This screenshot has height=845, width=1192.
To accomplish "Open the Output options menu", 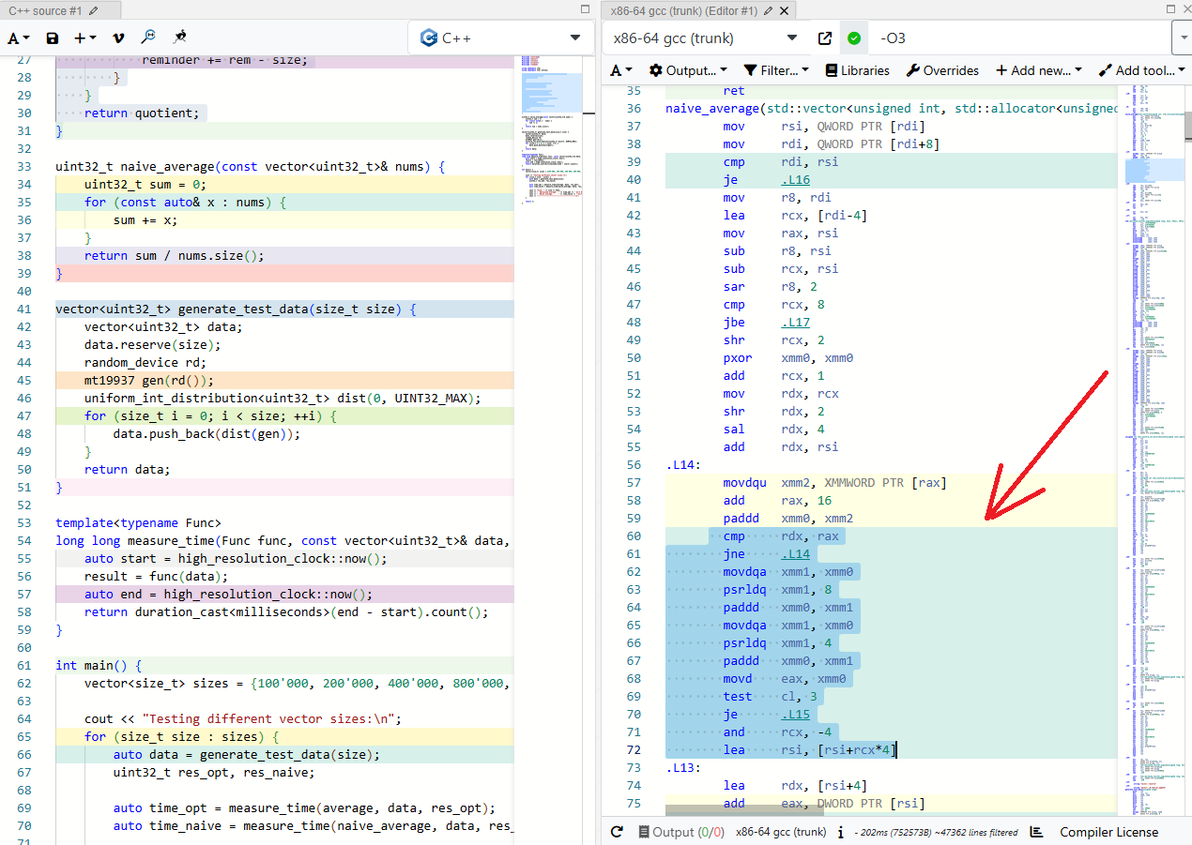I will [x=688, y=70].
